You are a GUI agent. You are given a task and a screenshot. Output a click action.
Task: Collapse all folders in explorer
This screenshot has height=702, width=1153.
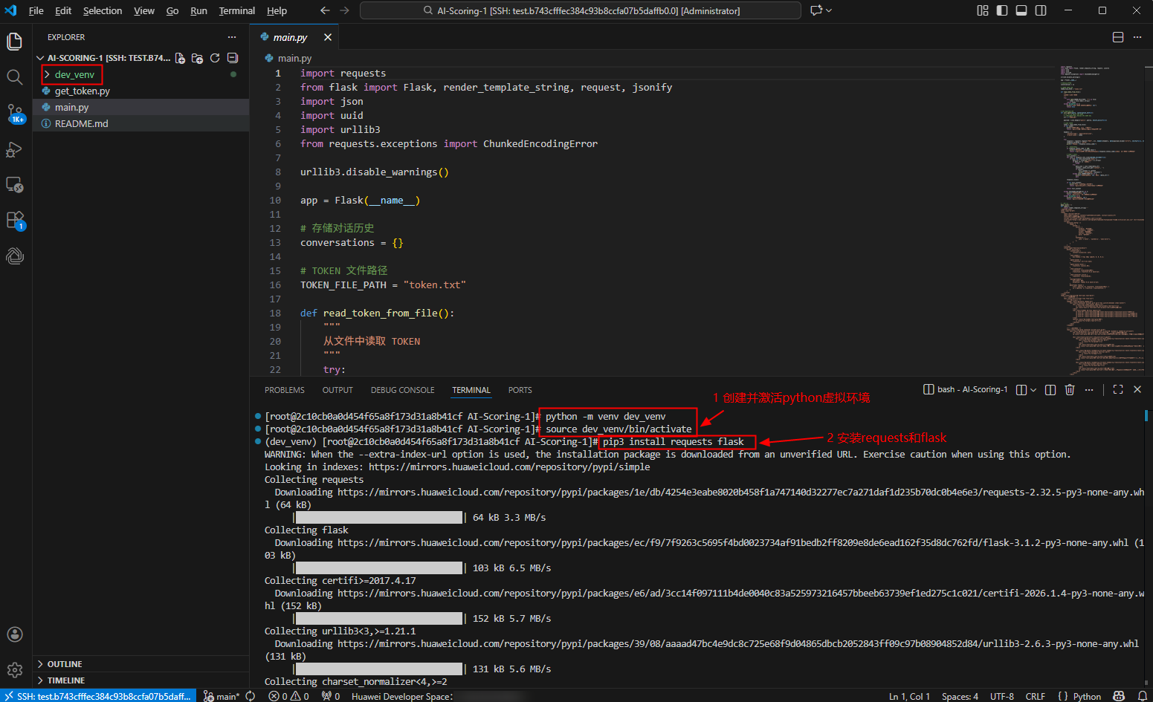coord(232,58)
